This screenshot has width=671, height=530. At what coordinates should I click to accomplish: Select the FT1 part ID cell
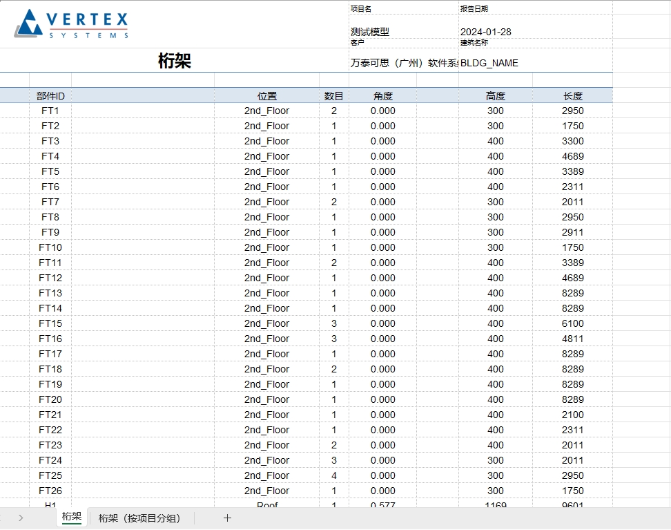pos(50,111)
